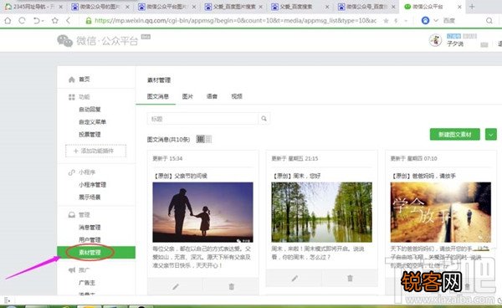Switch to the 父爱_百度搜索 tab
The width and height of the screenshot is (502, 308).
pos(300,7)
